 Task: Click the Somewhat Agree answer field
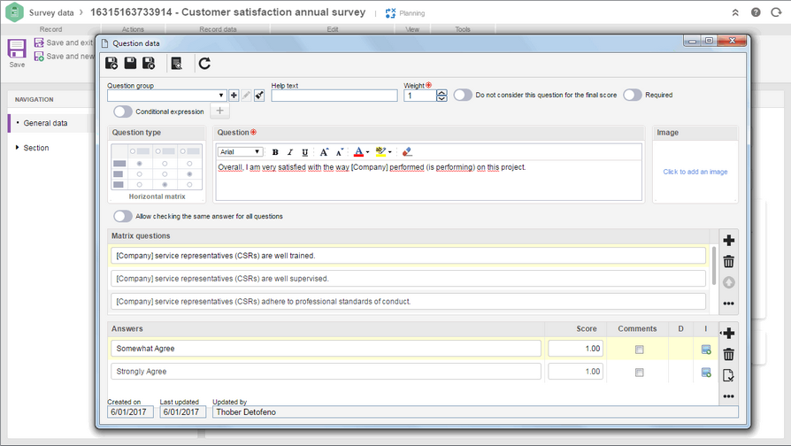(326, 349)
